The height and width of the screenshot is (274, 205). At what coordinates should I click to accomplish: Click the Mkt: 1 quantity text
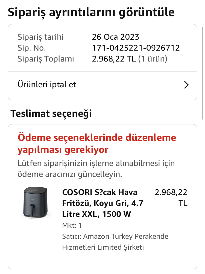pos(72,225)
